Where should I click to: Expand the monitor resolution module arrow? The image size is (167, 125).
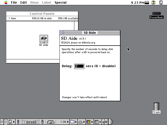coord(100,122)
